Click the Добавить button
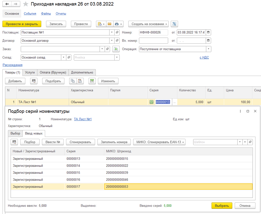261x214 pixels. pos(15,81)
